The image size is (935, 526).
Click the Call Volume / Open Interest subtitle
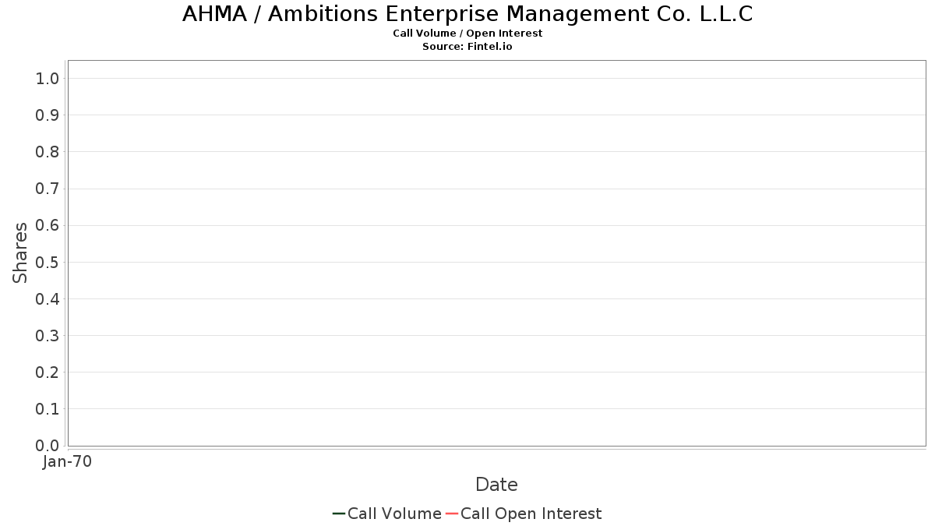pos(467,34)
